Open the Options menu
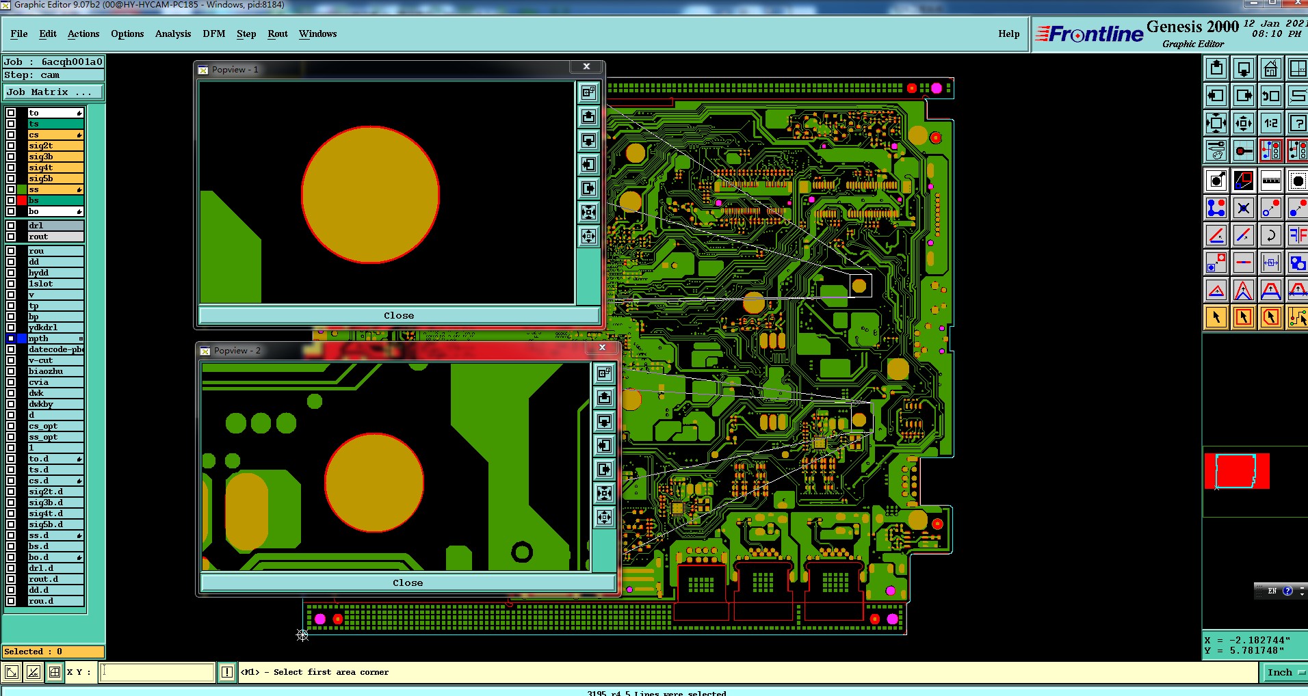The height and width of the screenshot is (696, 1308). pyautogui.click(x=127, y=34)
